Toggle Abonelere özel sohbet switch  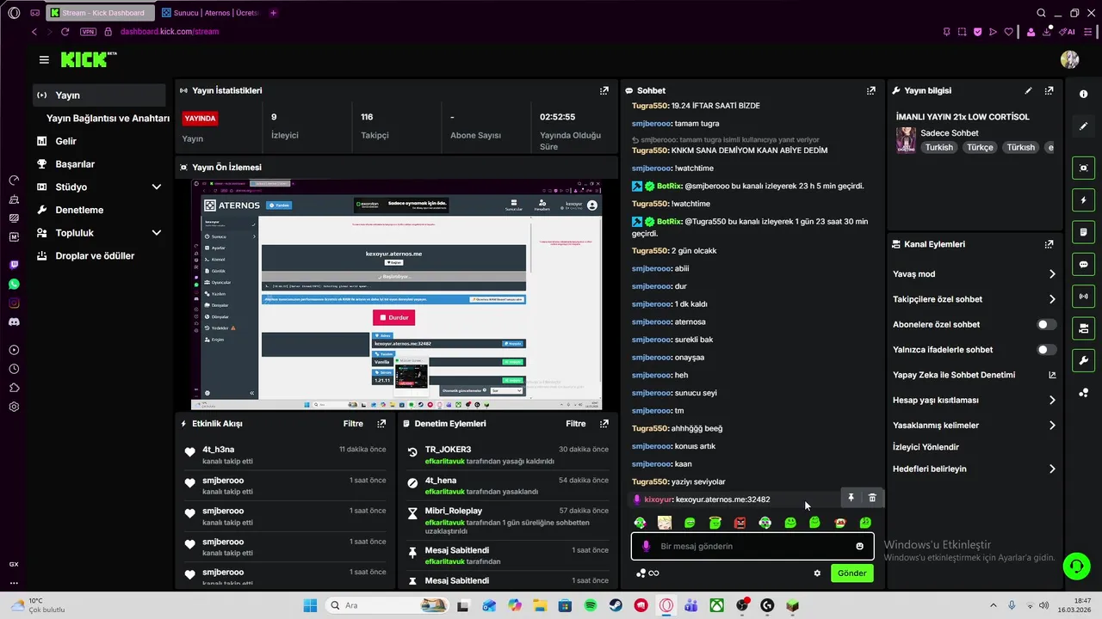1046,324
